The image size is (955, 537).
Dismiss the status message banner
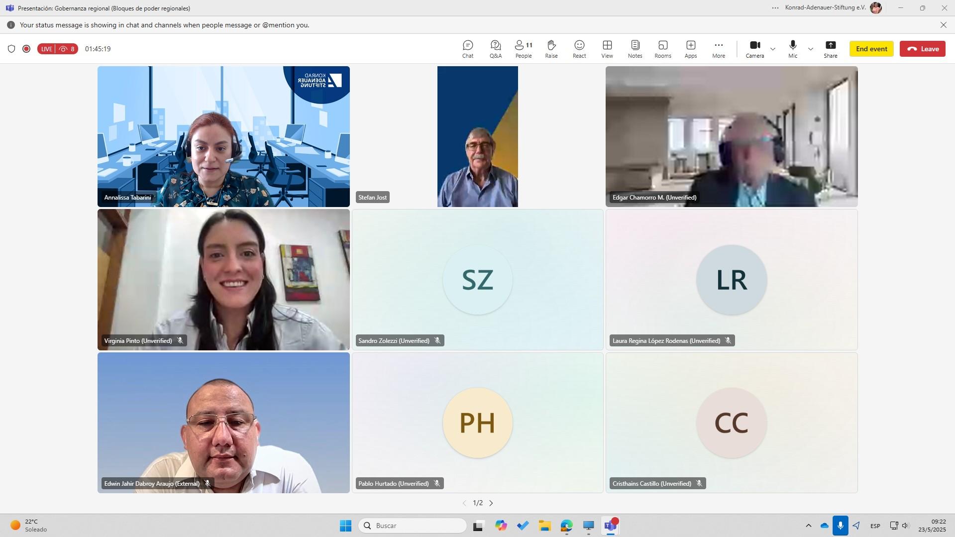[943, 25]
